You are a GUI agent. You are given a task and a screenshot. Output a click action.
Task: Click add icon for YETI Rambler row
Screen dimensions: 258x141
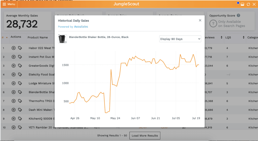click(x=14, y=127)
